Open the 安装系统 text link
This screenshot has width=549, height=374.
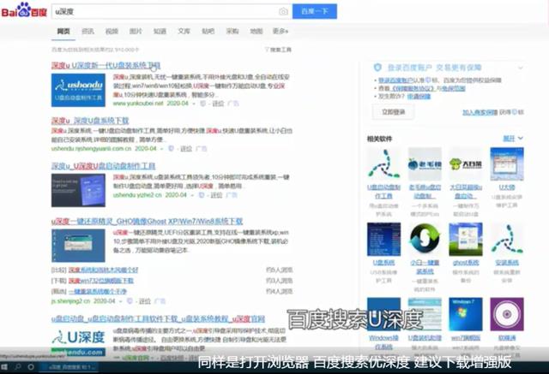507,263
